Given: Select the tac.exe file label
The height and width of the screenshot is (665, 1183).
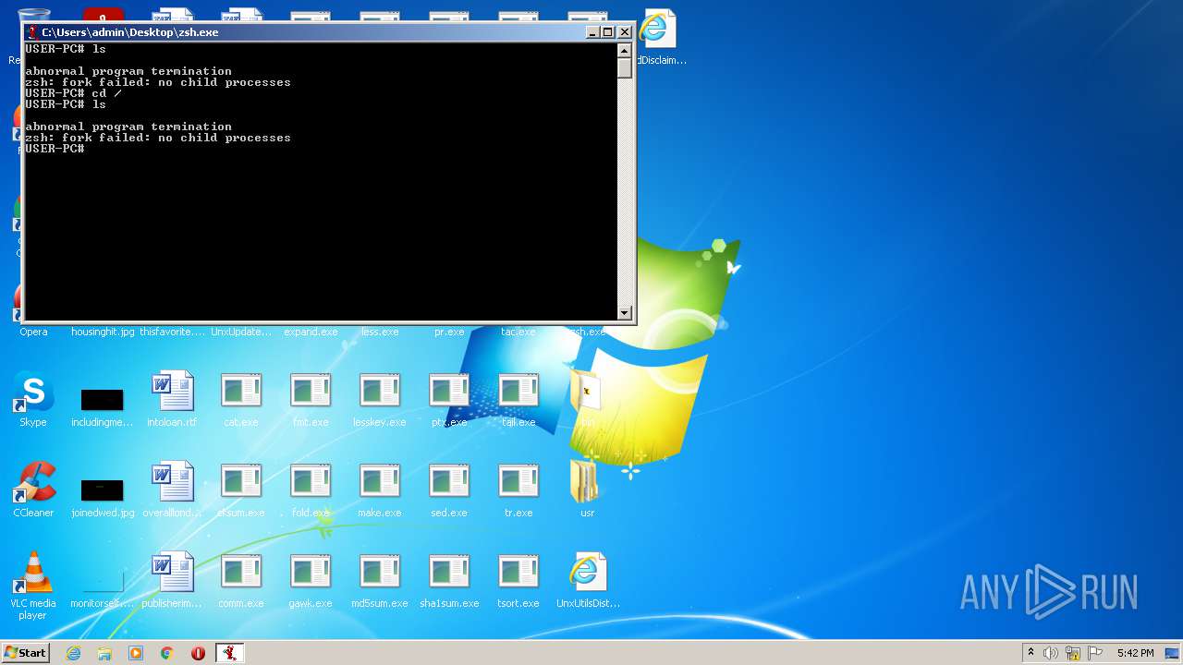Looking at the screenshot, I should click(x=518, y=332).
